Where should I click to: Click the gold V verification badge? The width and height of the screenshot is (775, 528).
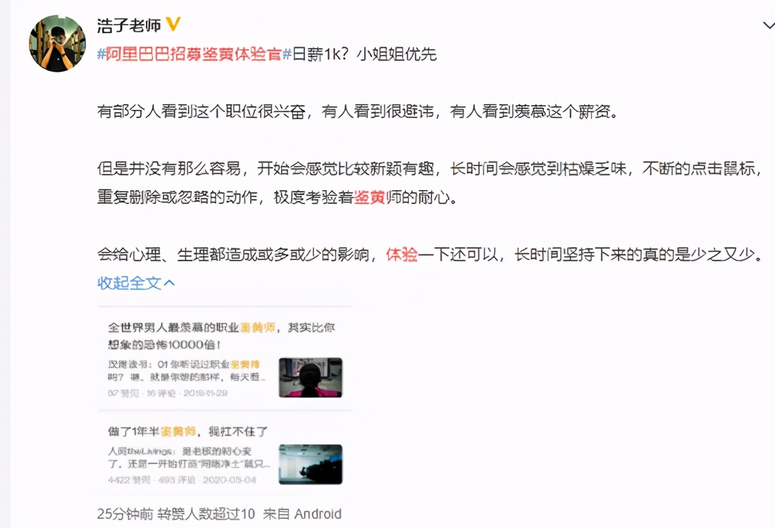(173, 24)
